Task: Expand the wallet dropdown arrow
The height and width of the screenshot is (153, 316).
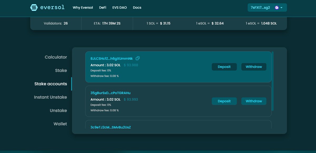Action: click(x=282, y=8)
